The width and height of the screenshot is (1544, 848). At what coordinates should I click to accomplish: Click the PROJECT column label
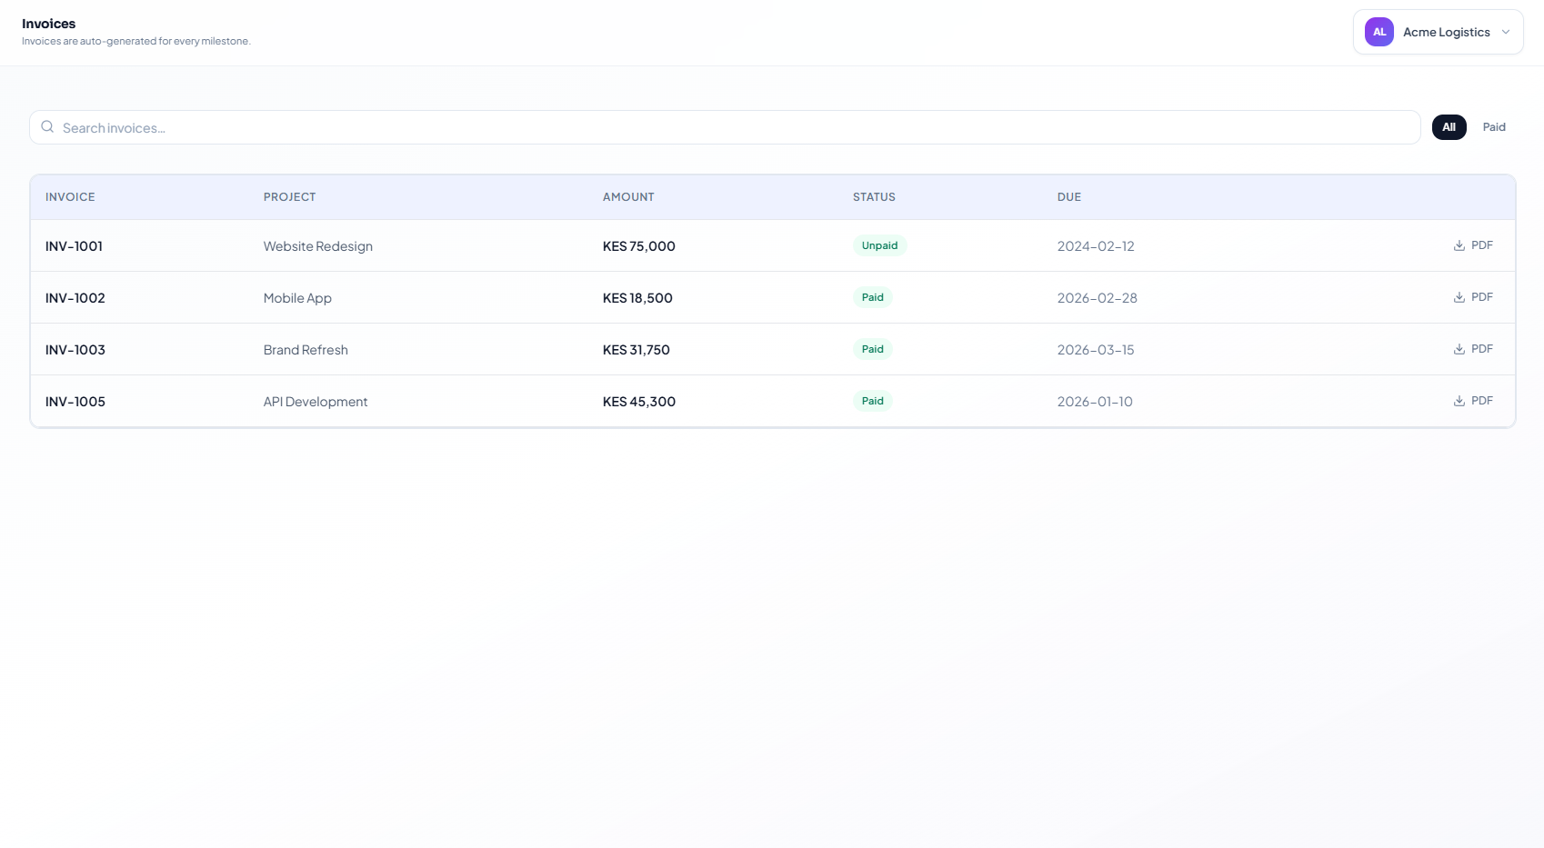coord(289,196)
